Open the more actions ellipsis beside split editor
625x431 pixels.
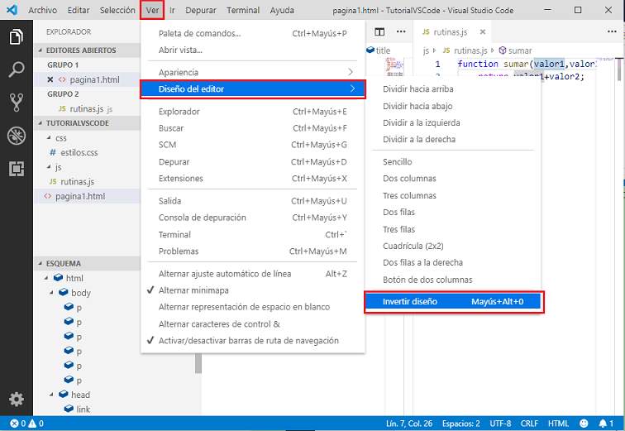(x=401, y=32)
